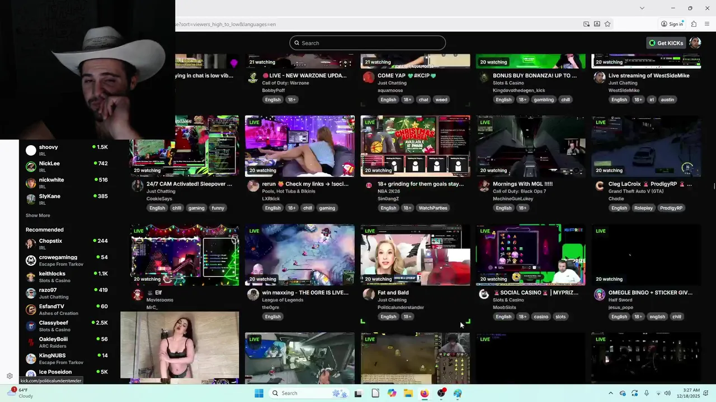Screen dimensions: 716x402
Task: Click the Windows taskbar search box
Action: tap(308, 393)
